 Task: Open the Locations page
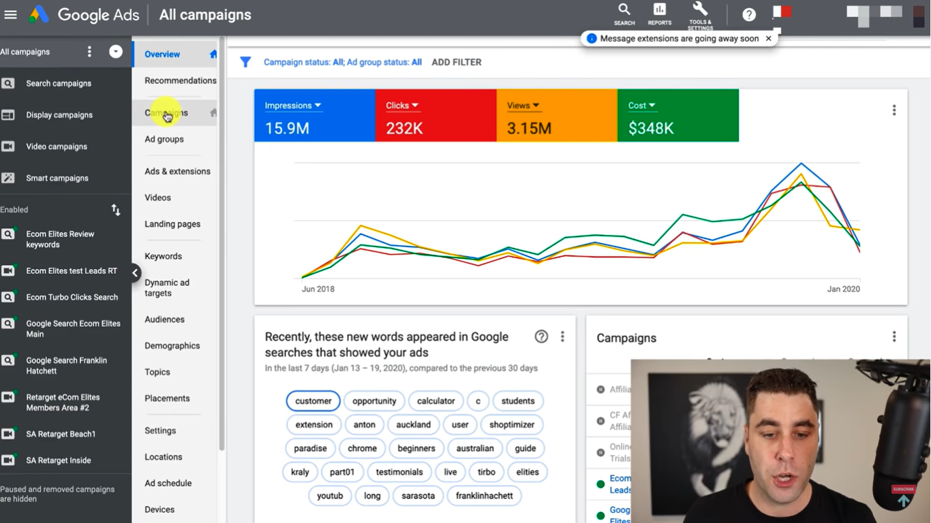tap(164, 457)
